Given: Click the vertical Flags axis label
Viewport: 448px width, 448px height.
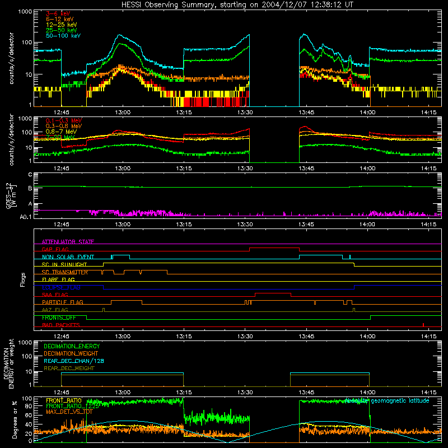Looking at the screenshot, I should [x=23, y=279].
